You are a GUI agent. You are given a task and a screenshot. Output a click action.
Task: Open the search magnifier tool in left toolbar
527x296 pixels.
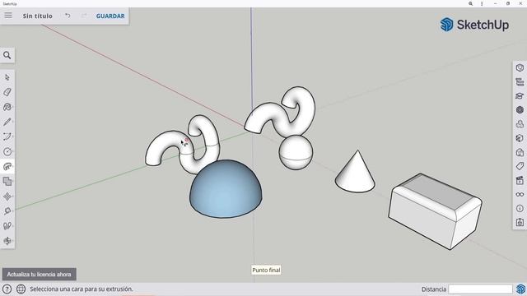tap(7, 55)
